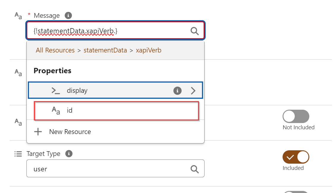This screenshot has width=336, height=193.
Task: Enable the Not Included toggle
Action: click(x=296, y=117)
